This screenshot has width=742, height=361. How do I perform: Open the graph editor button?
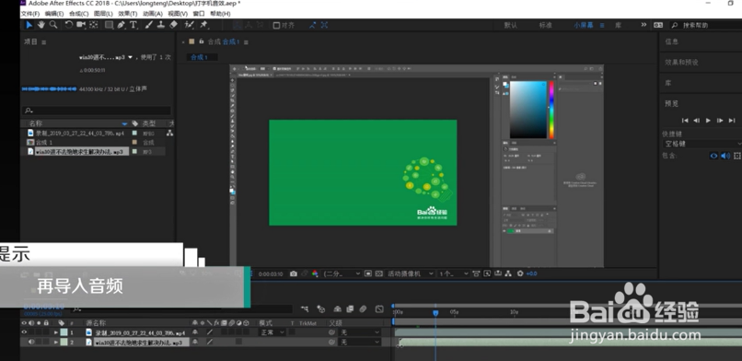point(379,309)
